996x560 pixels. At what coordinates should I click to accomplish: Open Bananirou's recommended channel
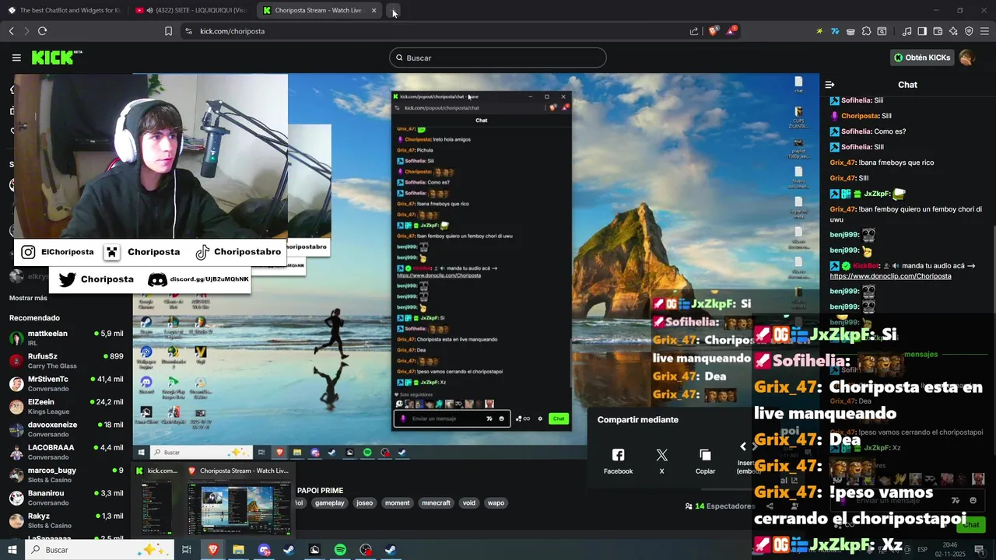coord(66,498)
